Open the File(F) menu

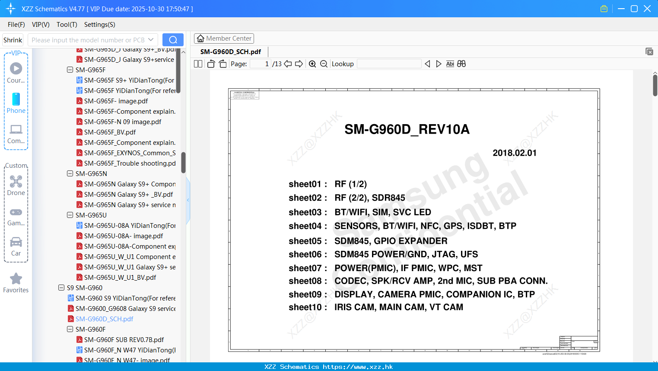pyautogui.click(x=16, y=25)
